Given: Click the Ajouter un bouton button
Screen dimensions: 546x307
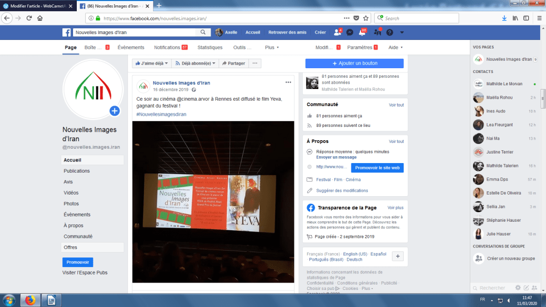Looking at the screenshot, I should pos(354,63).
